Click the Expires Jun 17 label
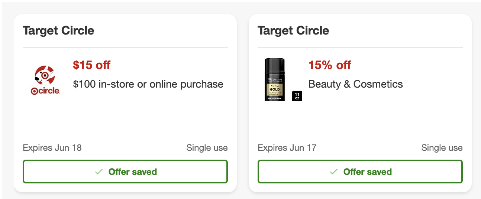 (x=287, y=148)
